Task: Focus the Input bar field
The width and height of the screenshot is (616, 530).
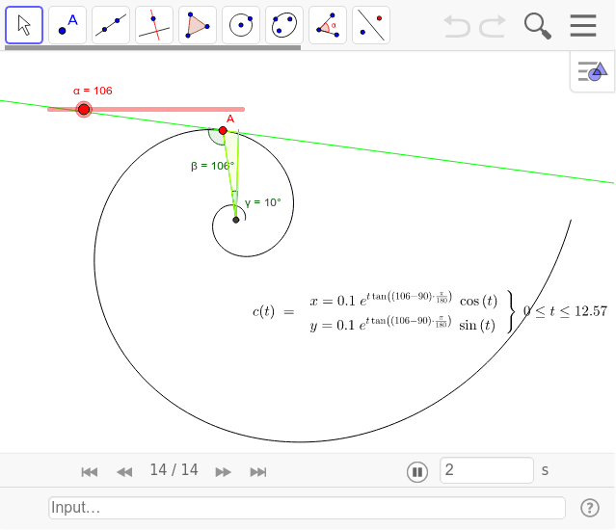Action: point(307,508)
